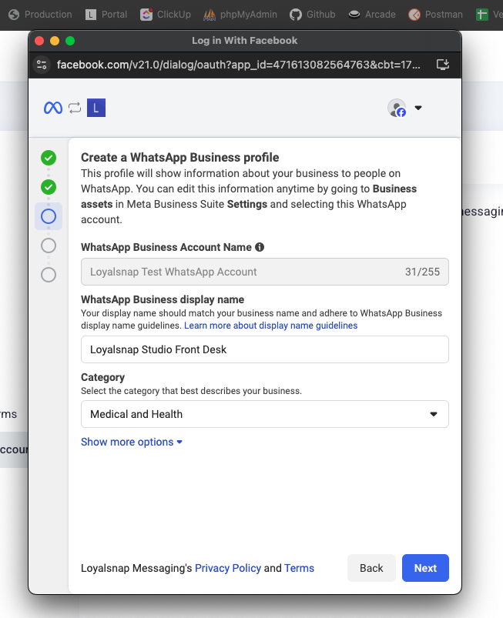Screen dimensions: 503x618
Task: Open the Portal bookmark
Action: pos(106,15)
